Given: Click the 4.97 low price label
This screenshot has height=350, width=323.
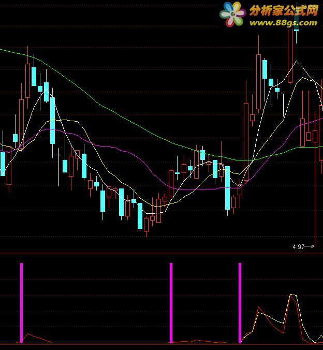Looking at the screenshot, I should [299, 246].
